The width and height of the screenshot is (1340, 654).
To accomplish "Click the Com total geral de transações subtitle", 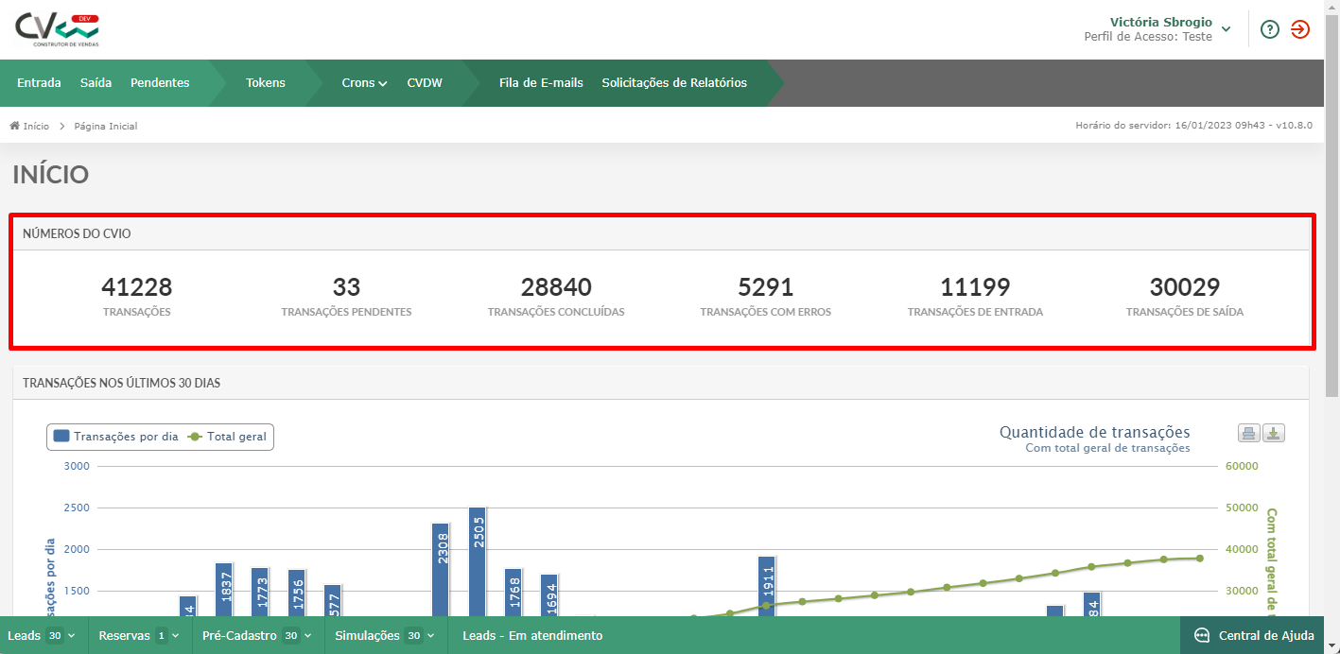I will (1108, 448).
